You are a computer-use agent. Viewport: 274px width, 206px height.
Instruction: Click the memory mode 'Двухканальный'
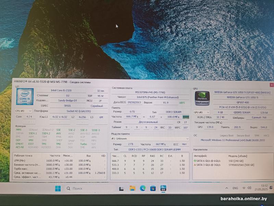[148, 122]
